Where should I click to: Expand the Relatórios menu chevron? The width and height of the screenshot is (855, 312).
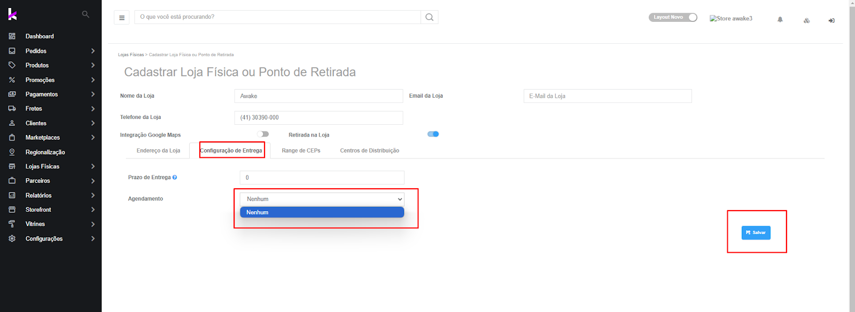click(93, 195)
